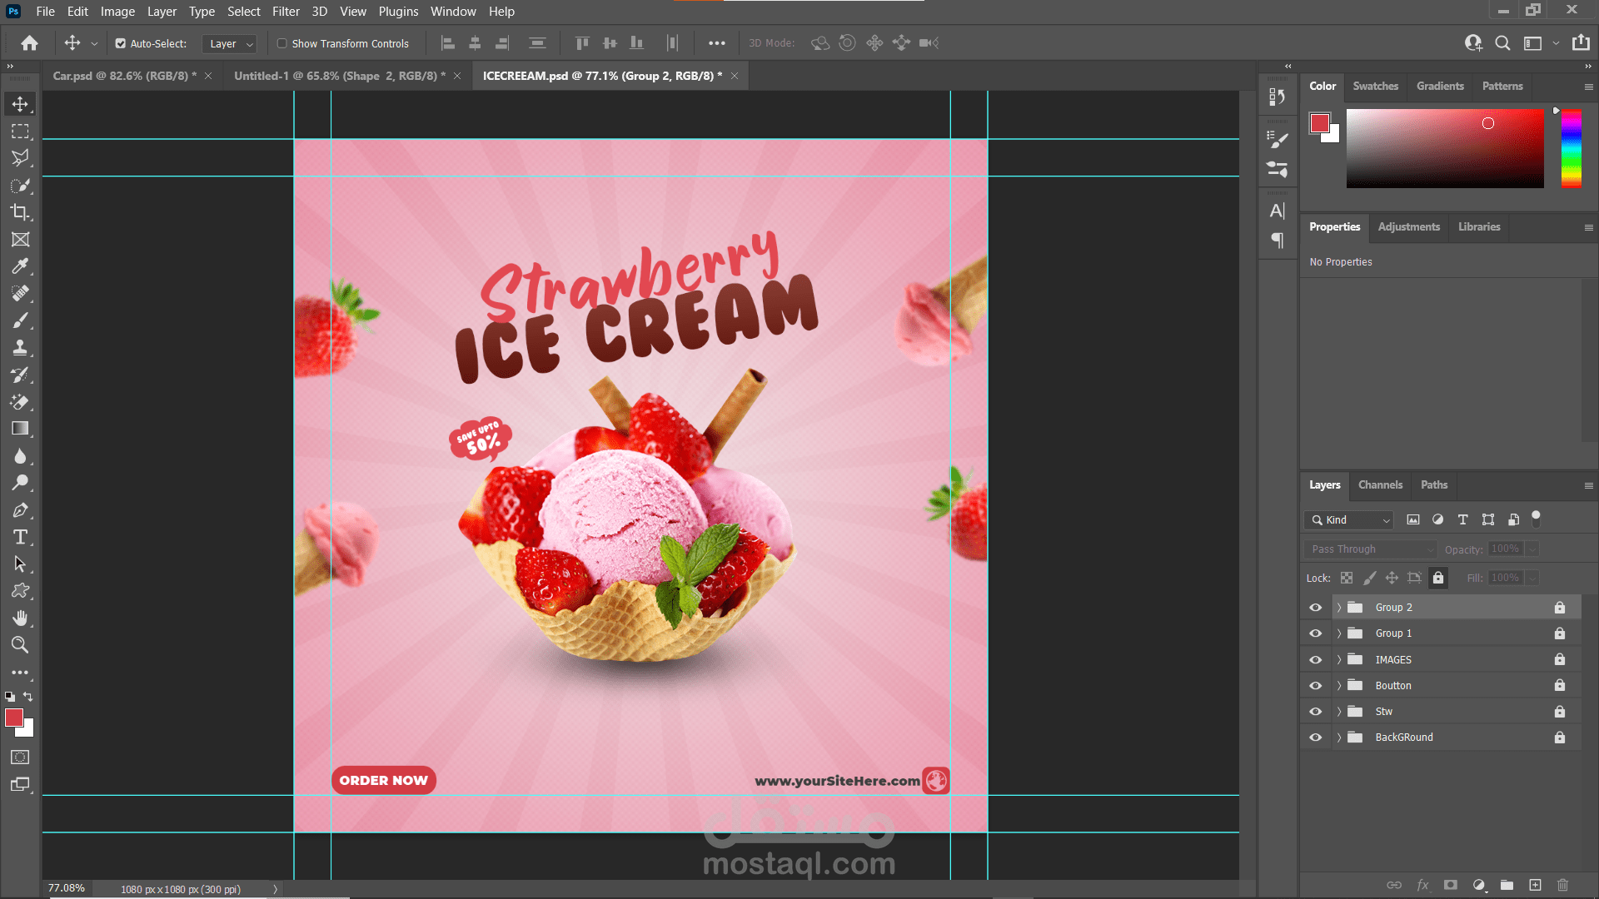This screenshot has width=1599, height=899.
Task: Enable Show Transform Controls checkbox
Action: pyautogui.click(x=282, y=43)
